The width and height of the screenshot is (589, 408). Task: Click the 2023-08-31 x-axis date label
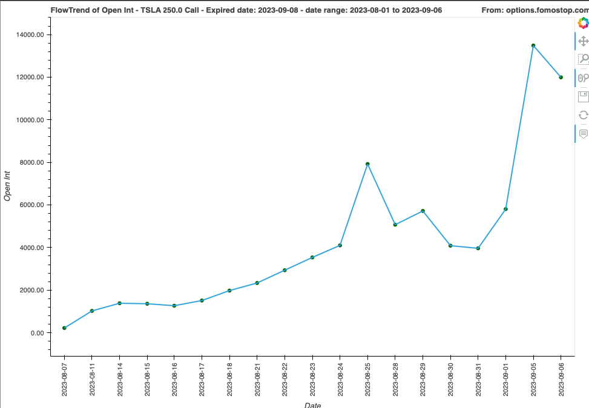(x=478, y=379)
